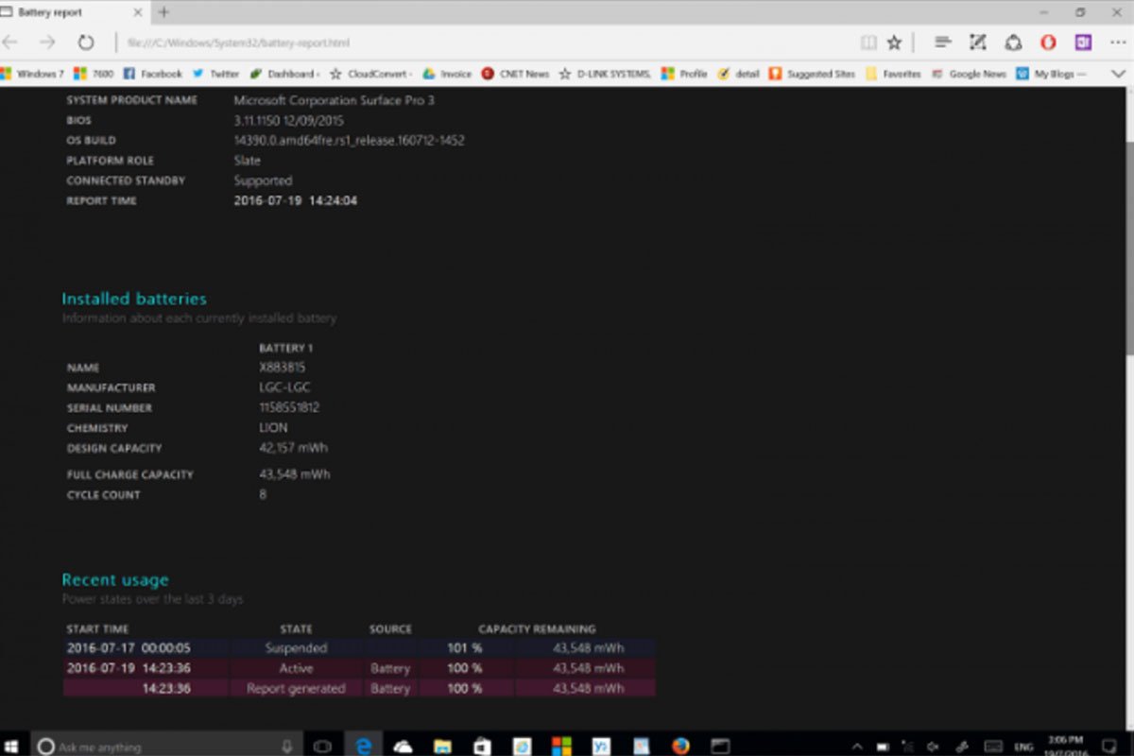Open OneDrive cloud icon on taskbar
The image size is (1134, 756).
point(404,746)
